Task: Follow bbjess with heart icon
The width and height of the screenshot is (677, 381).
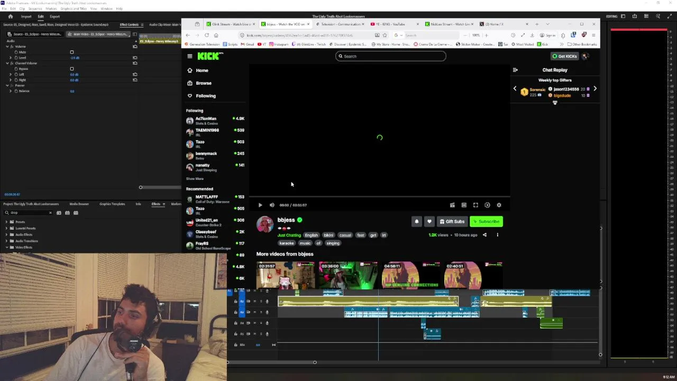Action: pyautogui.click(x=429, y=222)
